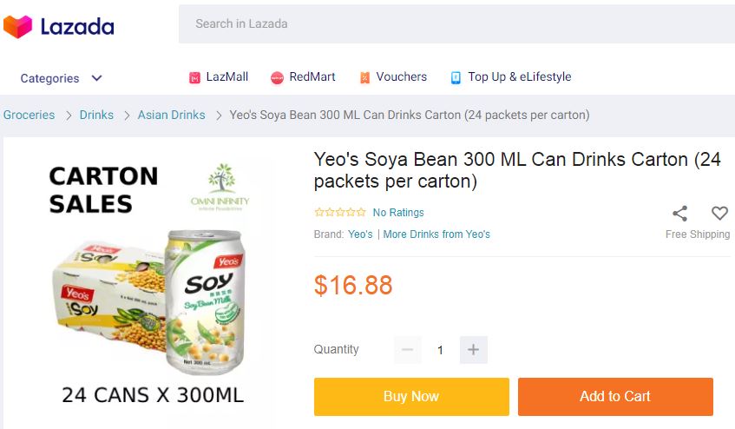Click the Lazada heart logo icon
The width and height of the screenshot is (735, 429).
pos(17,27)
